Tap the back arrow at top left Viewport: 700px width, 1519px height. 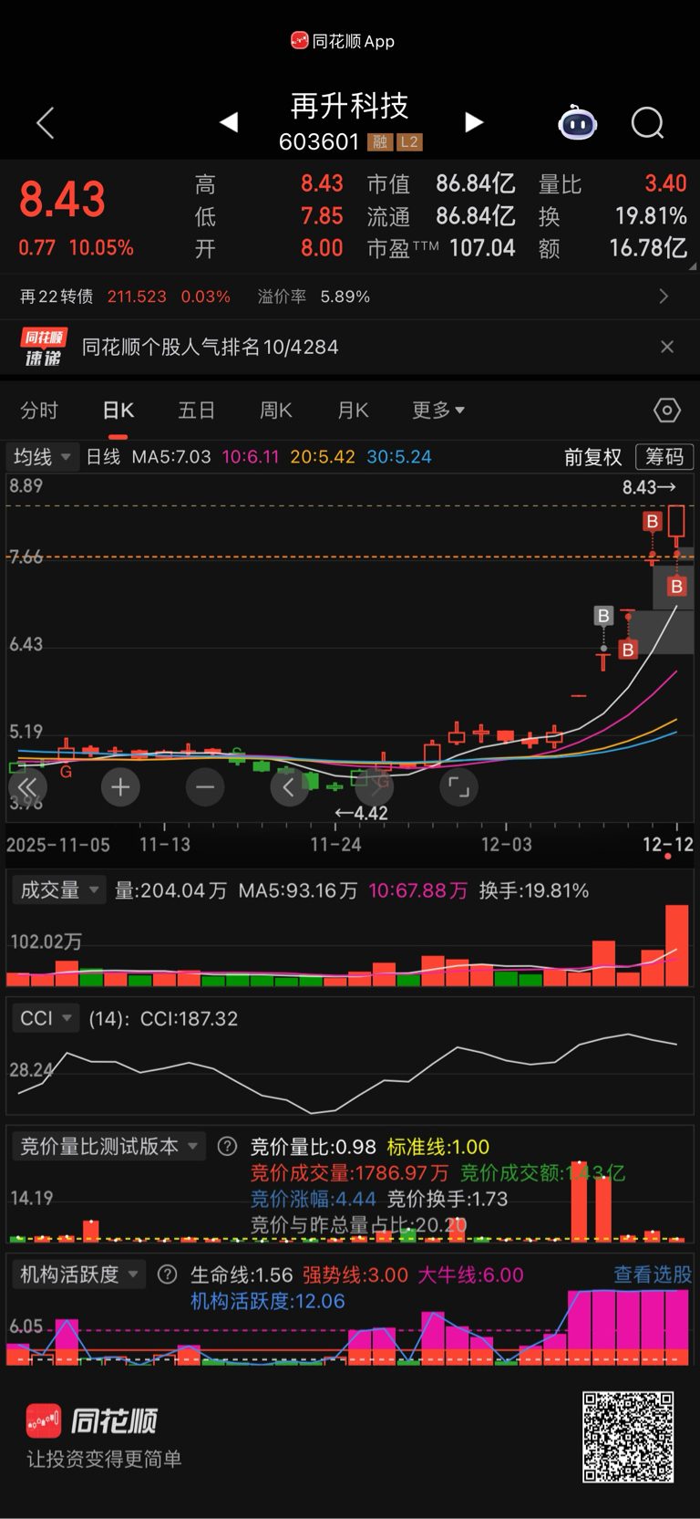(45, 122)
